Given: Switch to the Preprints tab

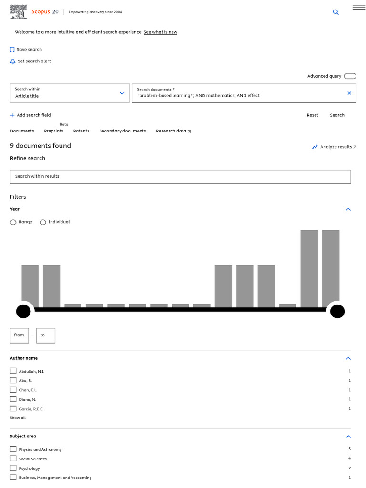Looking at the screenshot, I should click(x=53, y=131).
